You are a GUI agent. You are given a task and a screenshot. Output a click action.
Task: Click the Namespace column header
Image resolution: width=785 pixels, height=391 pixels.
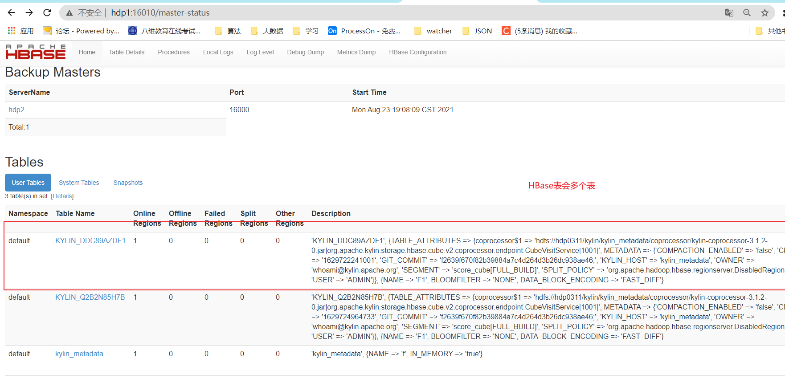(28, 213)
